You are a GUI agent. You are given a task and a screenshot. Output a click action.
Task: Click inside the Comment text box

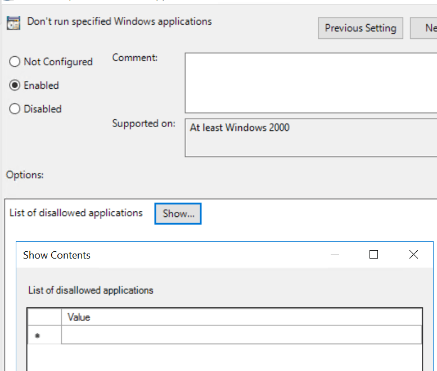tap(311, 83)
